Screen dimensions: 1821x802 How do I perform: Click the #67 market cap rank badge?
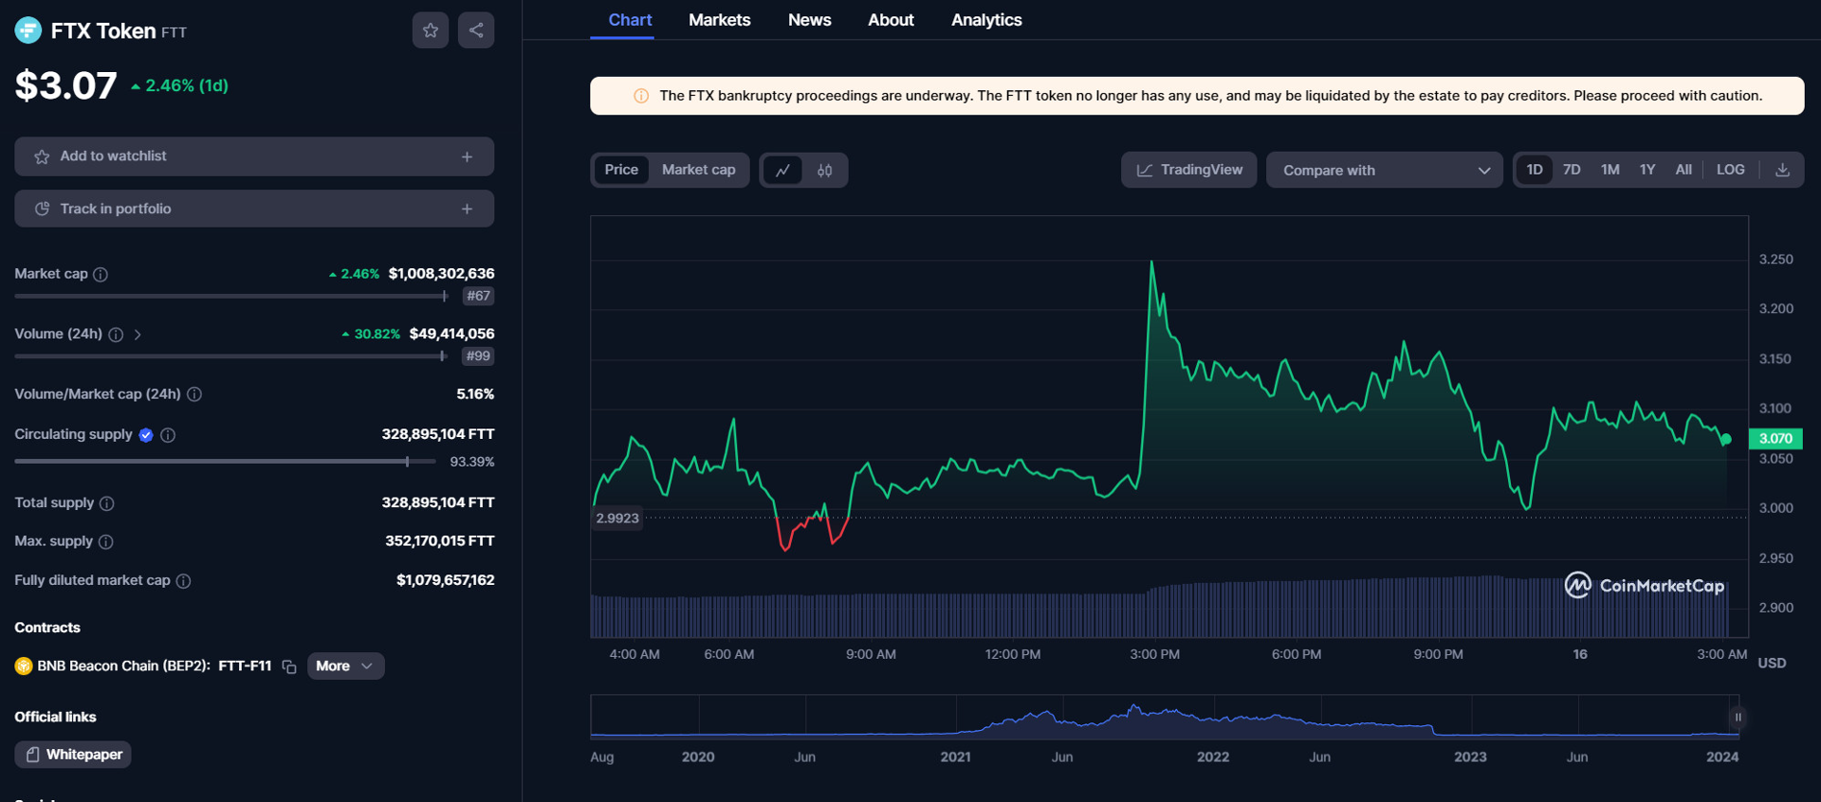click(478, 296)
